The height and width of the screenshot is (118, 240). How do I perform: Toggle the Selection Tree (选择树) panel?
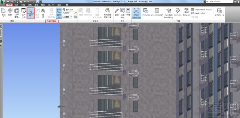[59, 13]
